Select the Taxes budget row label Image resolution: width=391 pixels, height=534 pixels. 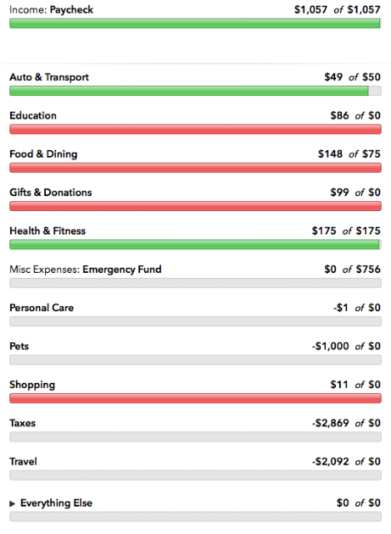pyautogui.click(x=23, y=423)
